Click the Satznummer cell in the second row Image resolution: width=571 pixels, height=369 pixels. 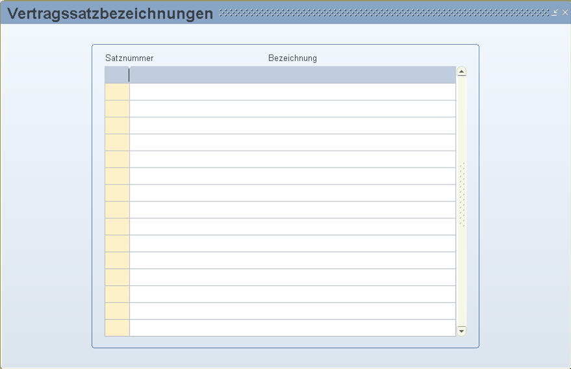click(117, 92)
